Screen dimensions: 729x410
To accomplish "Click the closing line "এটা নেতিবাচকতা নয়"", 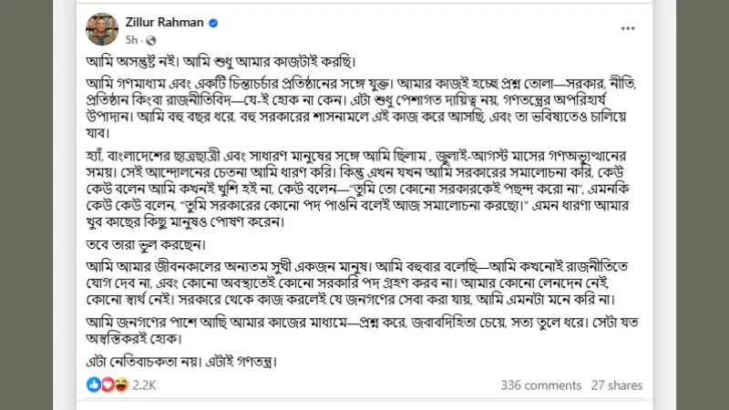I will click(x=181, y=361).
